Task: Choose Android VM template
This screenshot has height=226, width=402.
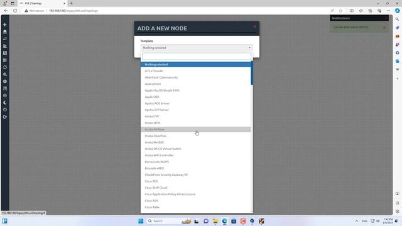Action: [195, 83]
